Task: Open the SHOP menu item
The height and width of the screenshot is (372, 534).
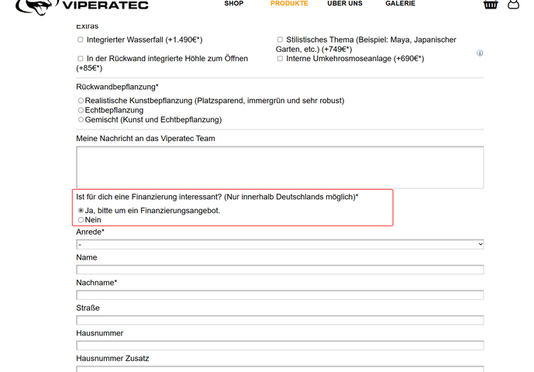Action: coord(233,4)
